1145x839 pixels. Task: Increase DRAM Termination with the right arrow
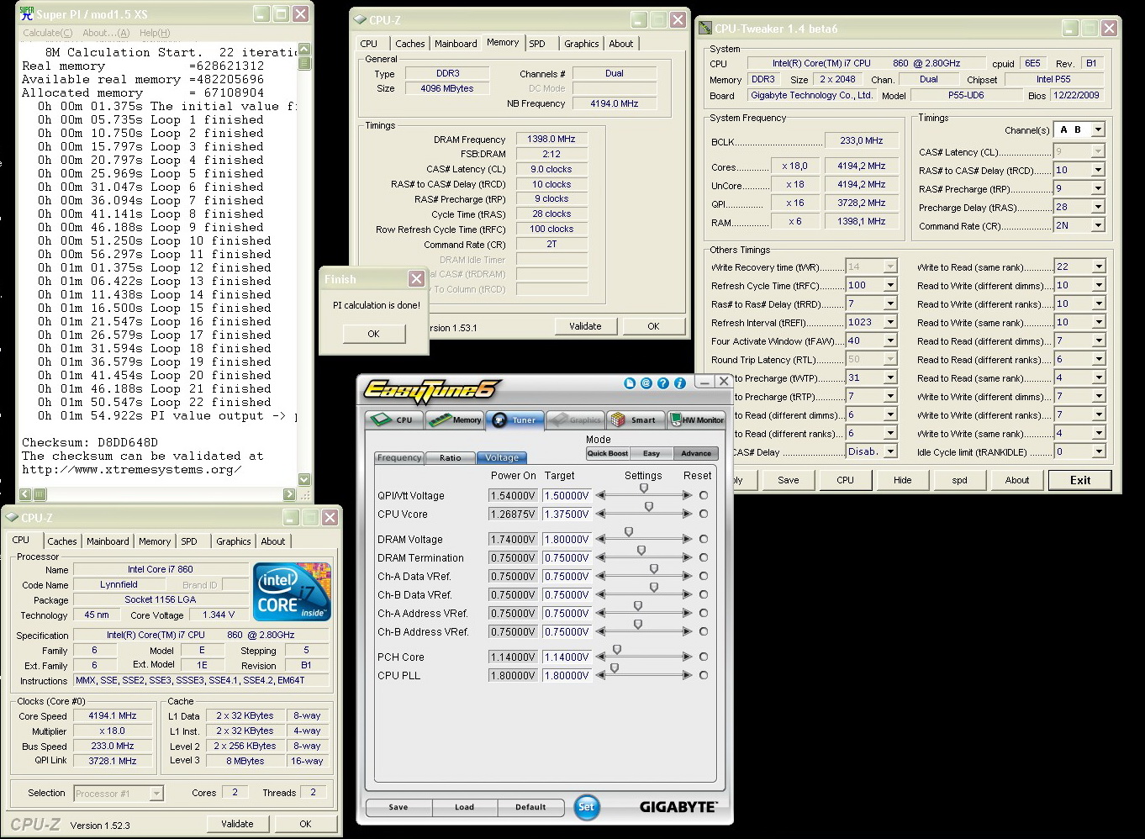pyautogui.click(x=688, y=558)
